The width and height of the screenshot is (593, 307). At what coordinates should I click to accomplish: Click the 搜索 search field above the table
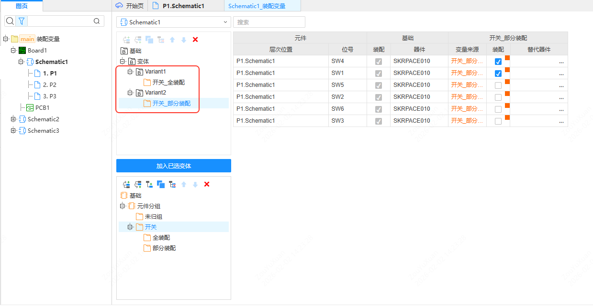(x=269, y=22)
